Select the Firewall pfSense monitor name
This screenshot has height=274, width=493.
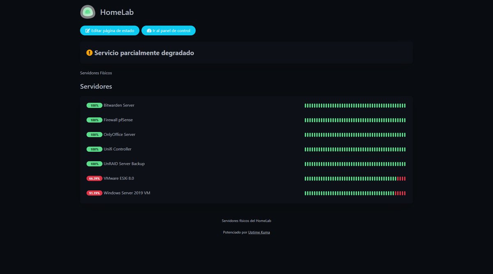click(x=118, y=120)
